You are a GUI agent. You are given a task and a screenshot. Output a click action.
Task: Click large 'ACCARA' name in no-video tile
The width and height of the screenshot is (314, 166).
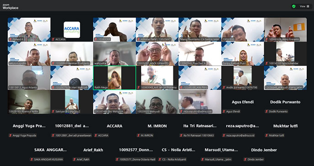coord(115,126)
